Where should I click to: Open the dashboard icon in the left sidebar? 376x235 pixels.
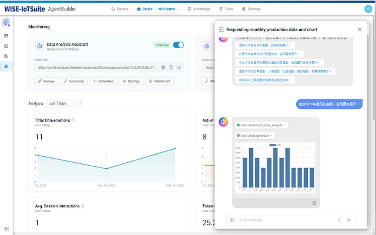[6, 35]
